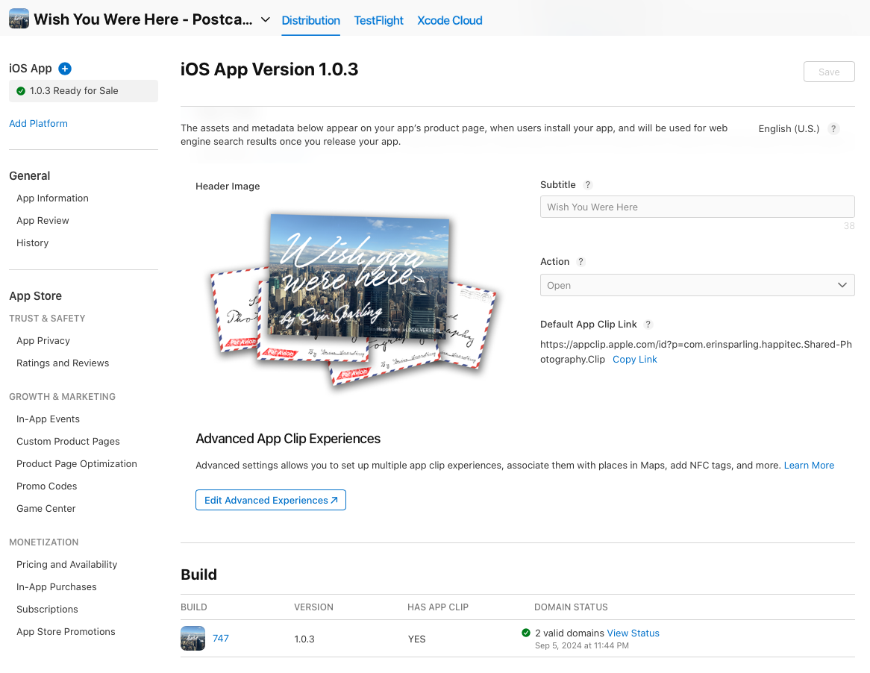The image size is (870, 673).
Task: Open the Action dropdown showing Open
Action: (x=697, y=285)
